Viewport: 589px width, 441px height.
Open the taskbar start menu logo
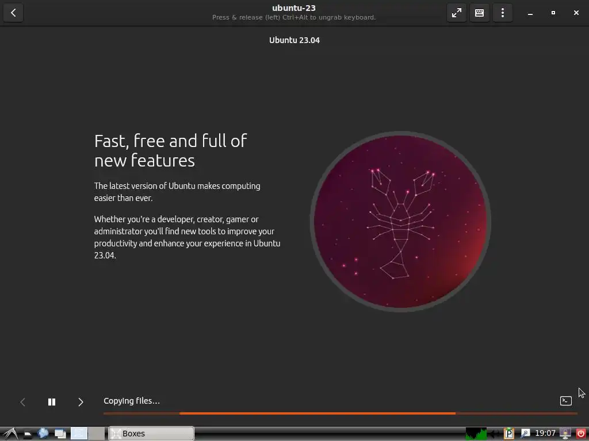(x=10, y=434)
